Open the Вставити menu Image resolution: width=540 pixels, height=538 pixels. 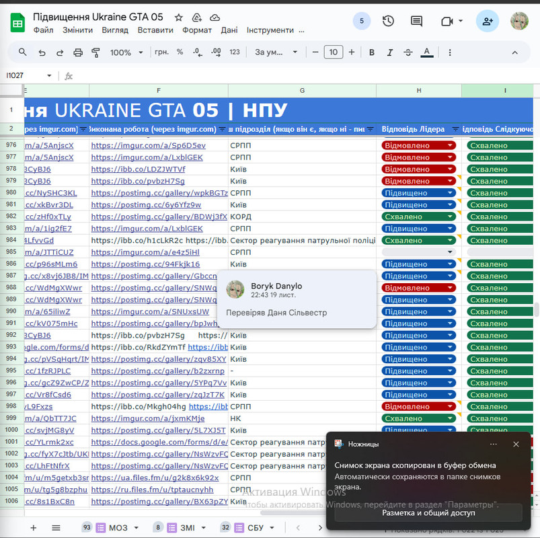click(155, 30)
